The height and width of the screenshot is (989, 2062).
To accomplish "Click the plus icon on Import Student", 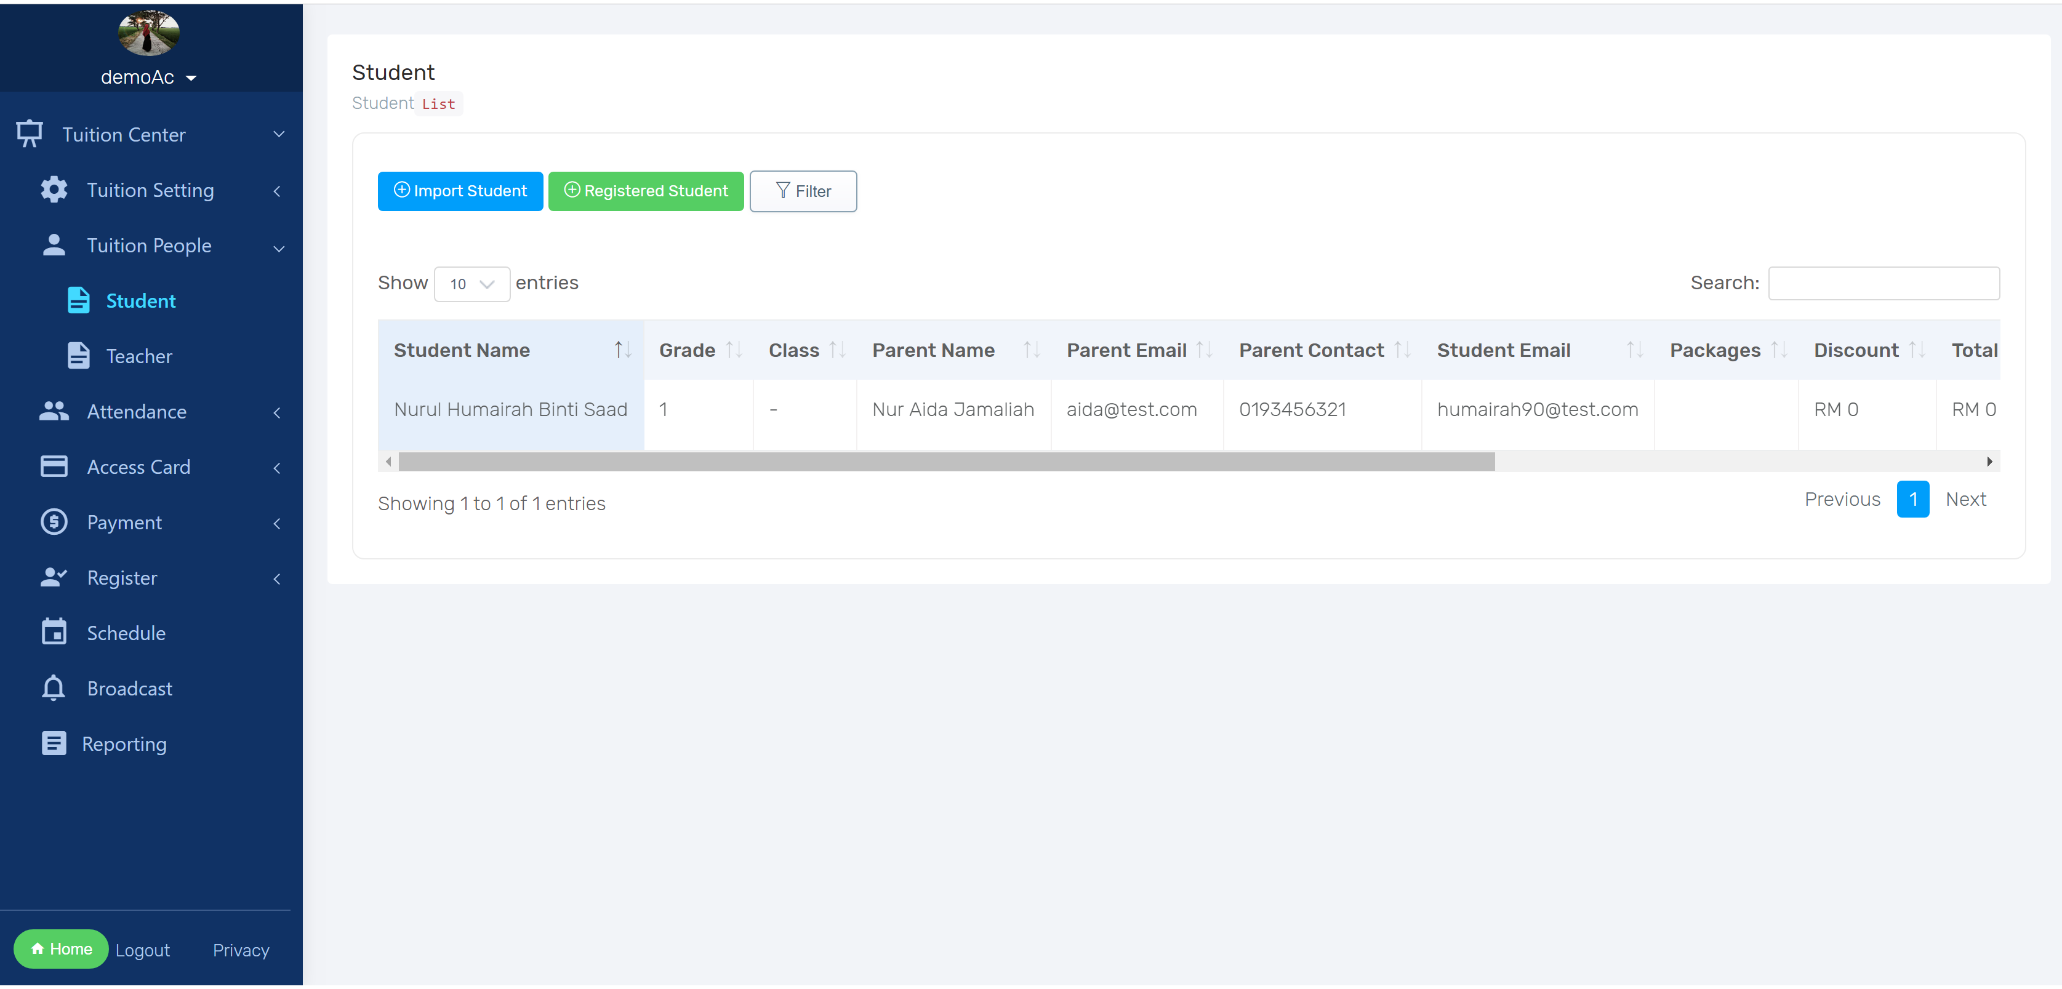I will (402, 190).
